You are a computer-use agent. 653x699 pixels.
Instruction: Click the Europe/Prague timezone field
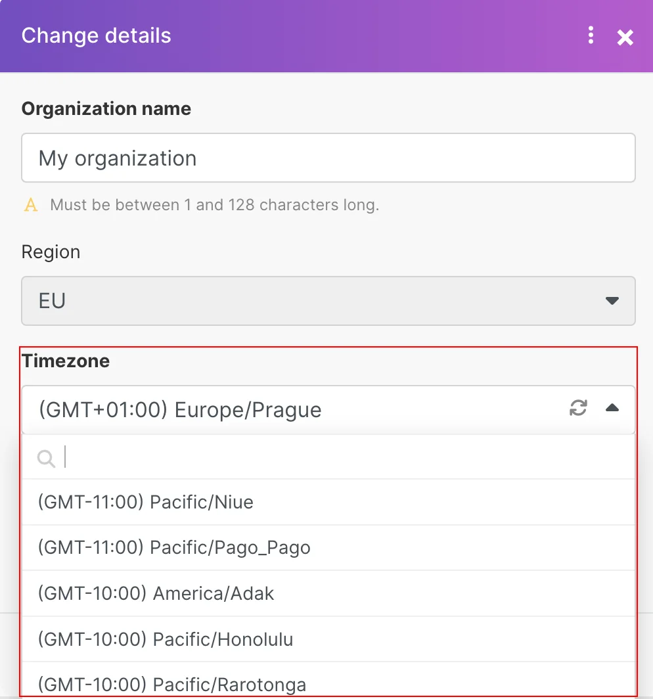click(328, 410)
